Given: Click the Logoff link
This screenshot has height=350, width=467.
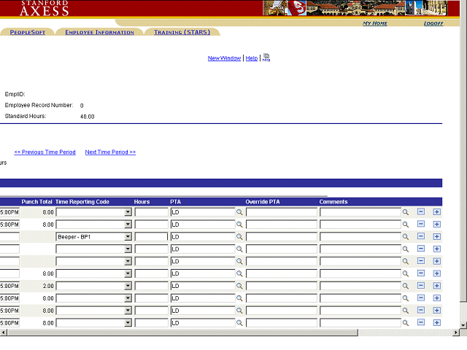Looking at the screenshot, I should (x=433, y=23).
